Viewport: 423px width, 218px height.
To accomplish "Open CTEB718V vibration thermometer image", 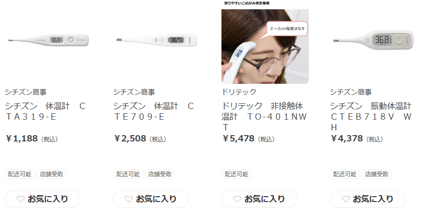I will [x=373, y=40].
